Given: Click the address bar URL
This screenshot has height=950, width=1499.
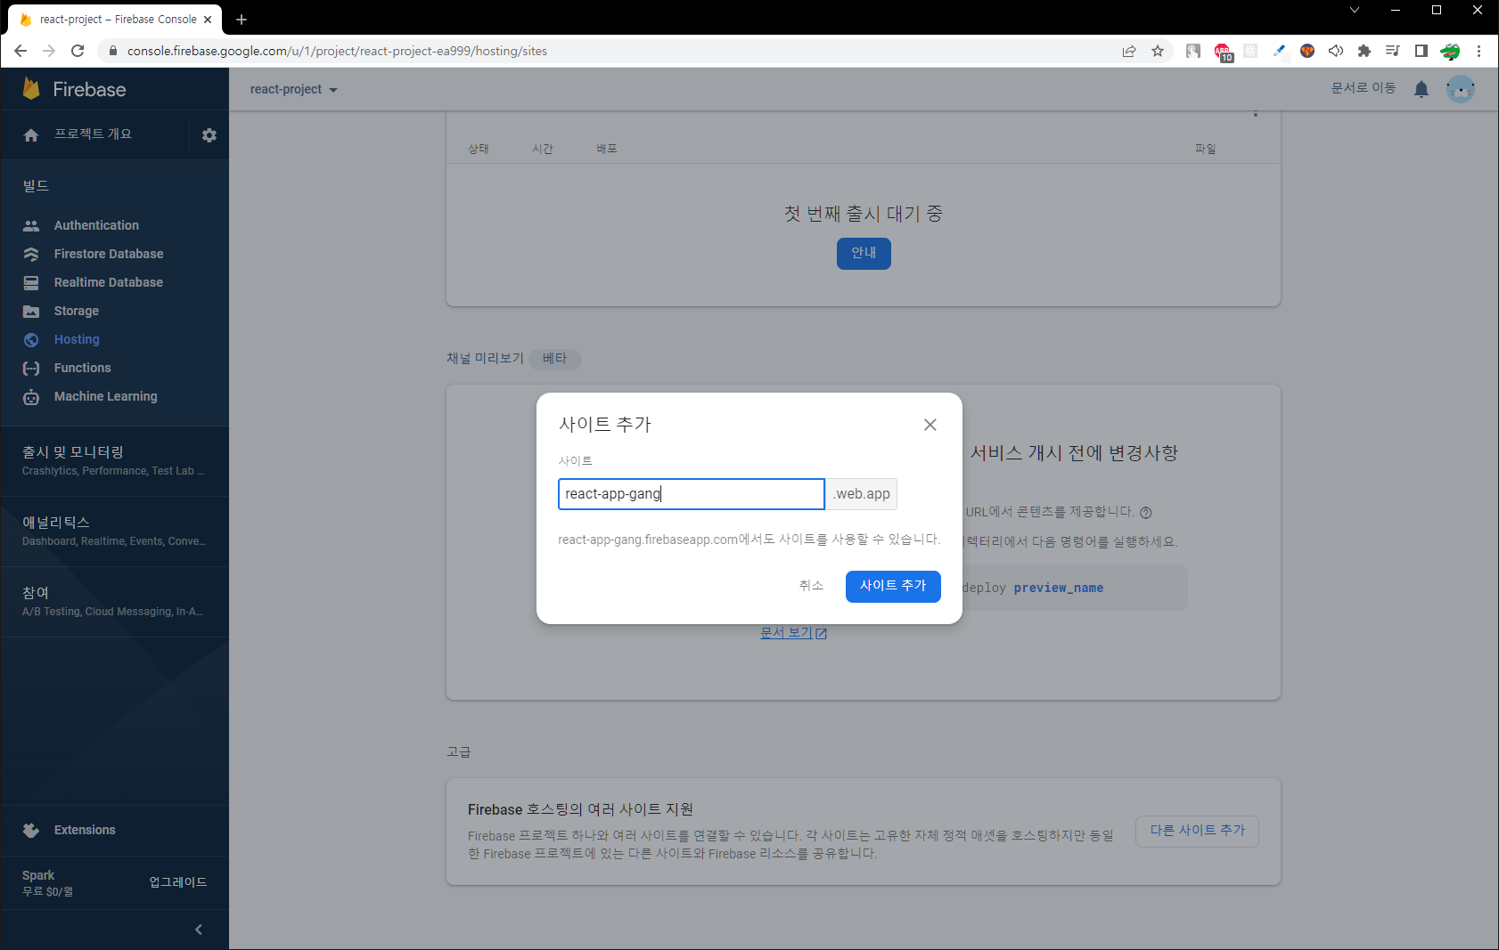Looking at the screenshot, I should 337,51.
